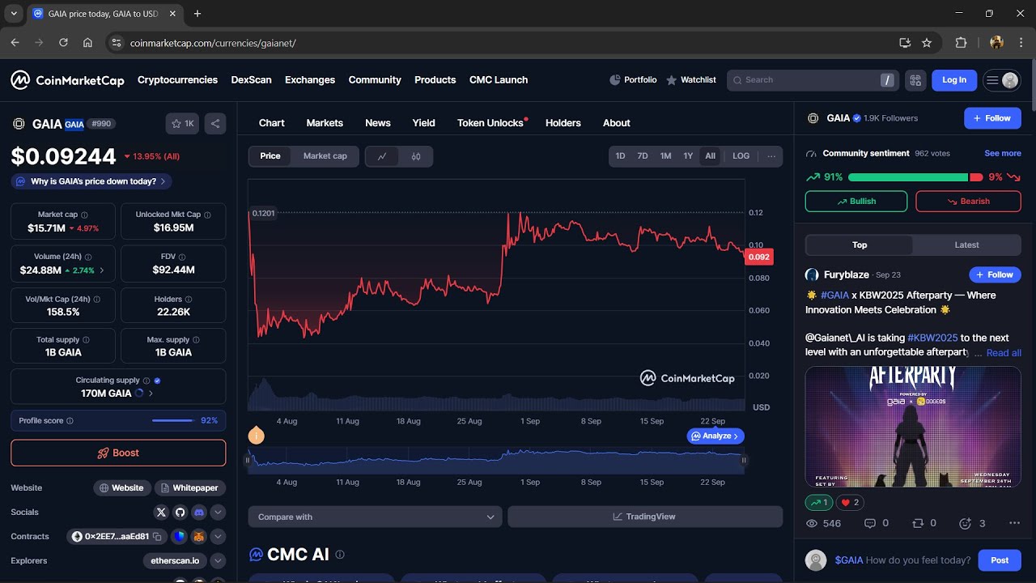
Task: Select Market cap chart mode
Action: tap(325, 156)
